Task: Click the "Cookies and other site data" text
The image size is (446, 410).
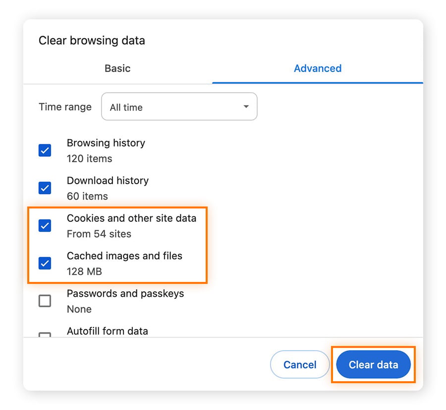Action: pos(131,218)
